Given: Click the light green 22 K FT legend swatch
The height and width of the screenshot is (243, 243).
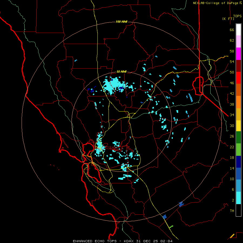Looking at the screenshot, I should pos(238,150).
